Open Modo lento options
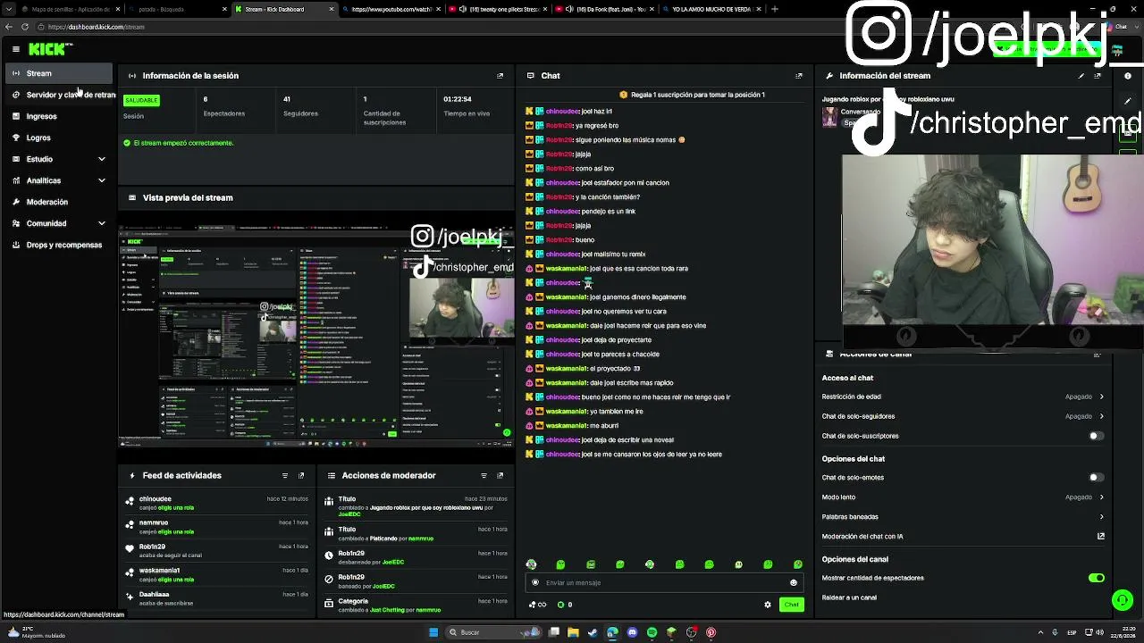 click(963, 497)
